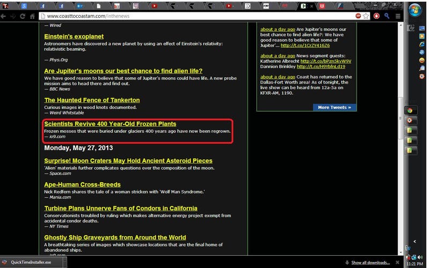Click 'about a day ago' on Dallas-Fort Worth tweet
This screenshot has height=268, width=429.
[278, 77]
